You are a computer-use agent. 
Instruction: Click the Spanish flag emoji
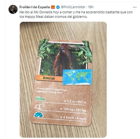53,7
